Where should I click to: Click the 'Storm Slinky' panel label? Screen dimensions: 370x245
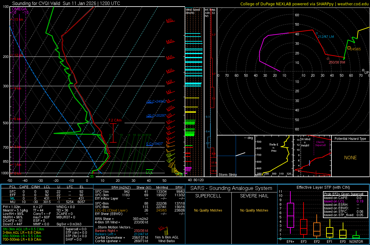[x=227, y=175]
